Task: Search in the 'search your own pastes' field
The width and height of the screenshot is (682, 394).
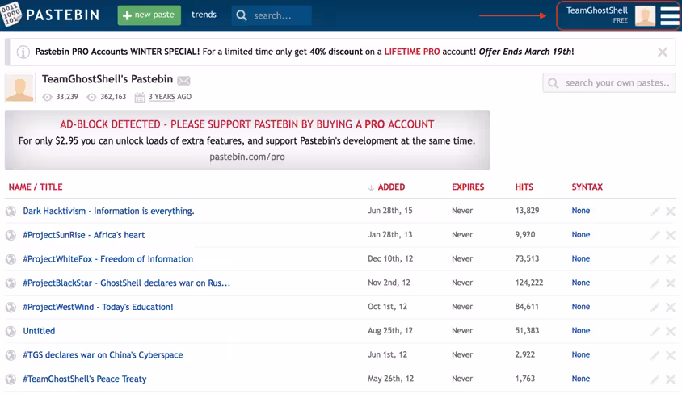Action: point(609,83)
